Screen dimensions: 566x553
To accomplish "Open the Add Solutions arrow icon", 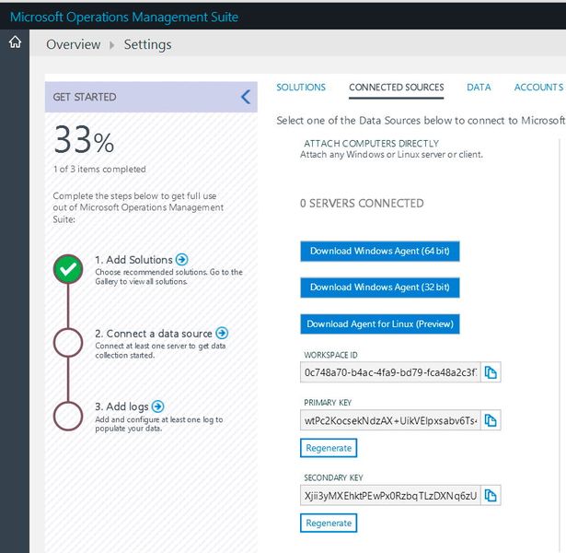I will coord(181,259).
